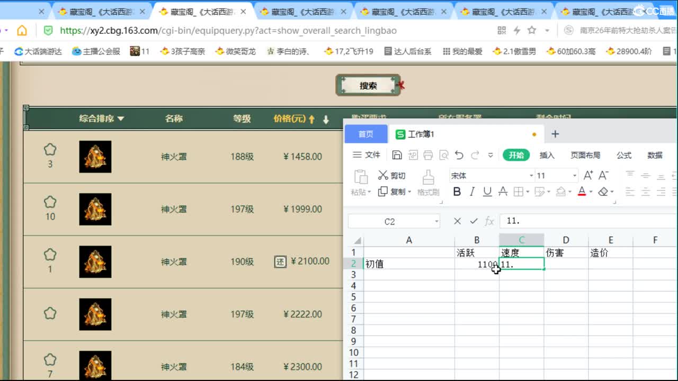Image resolution: width=678 pixels, height=381 pixels.
Task: Open font name dropdown showing 宋体
Action: 531,176
